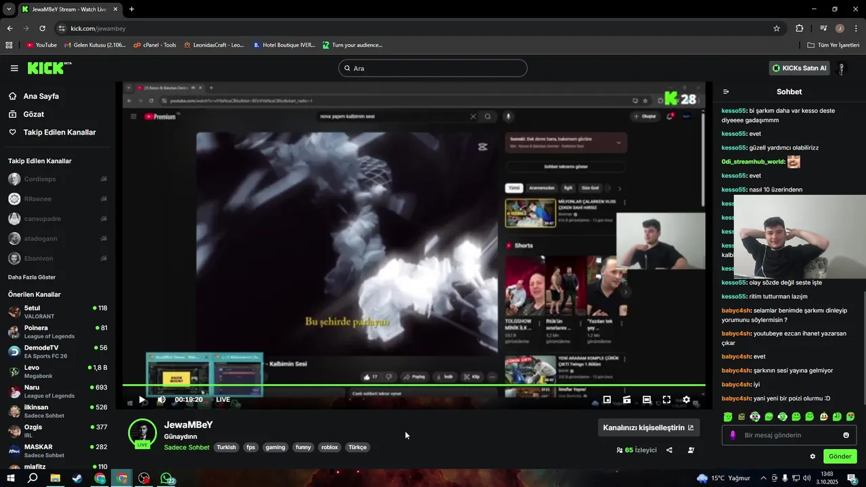
Task: Expand Daha Fazla Göster list
Action: pyautogui.click(x=32, y=277)
